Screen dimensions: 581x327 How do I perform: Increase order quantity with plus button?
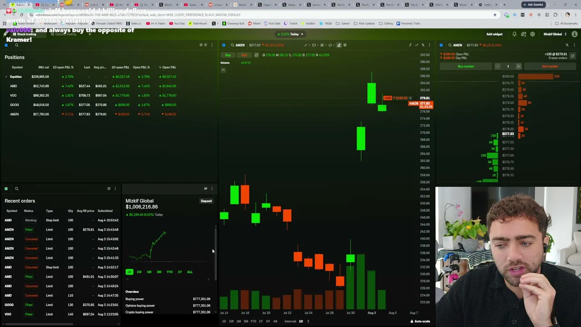(518, 66)
